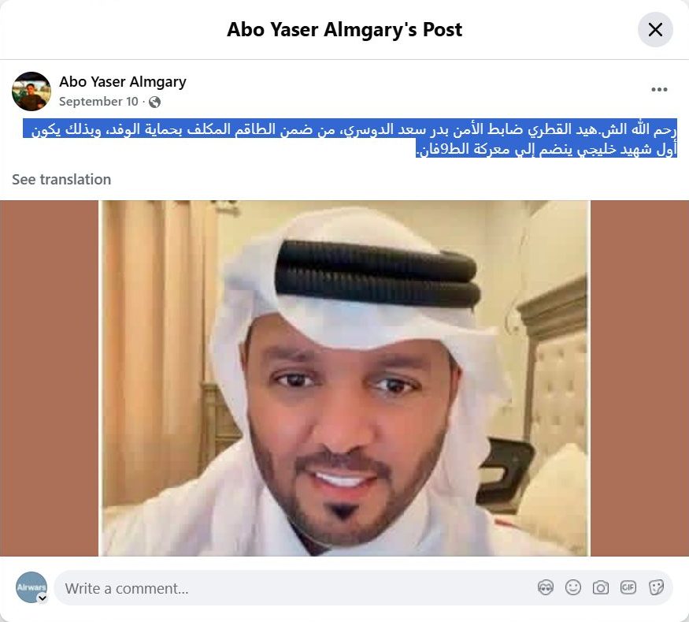Viewport: 689px width, 622px height.
Task: Attach a photo using the camera icon
Action: click(x=601, y=587)
